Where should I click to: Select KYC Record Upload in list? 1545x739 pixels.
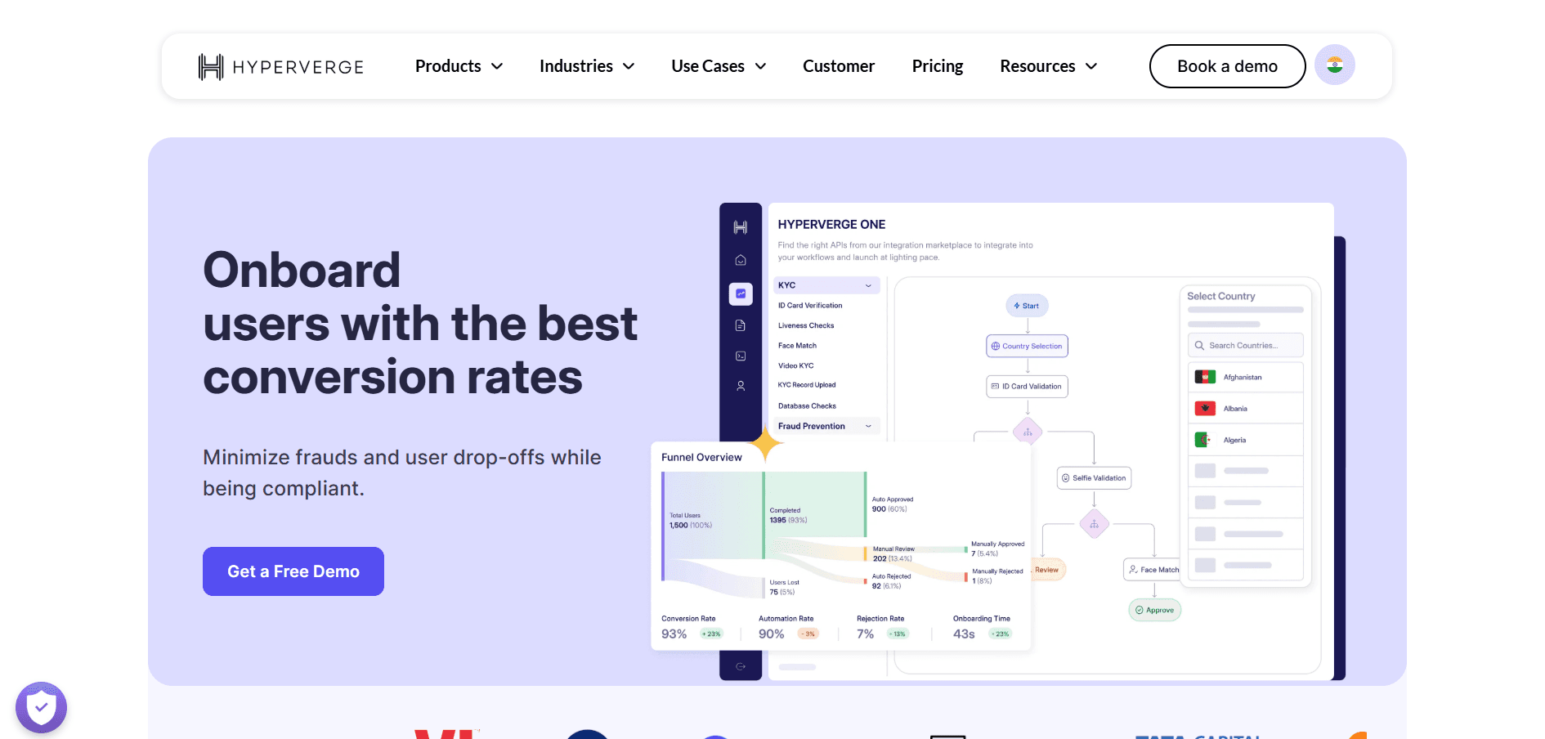pyautogui.click(x=807, y=385)
